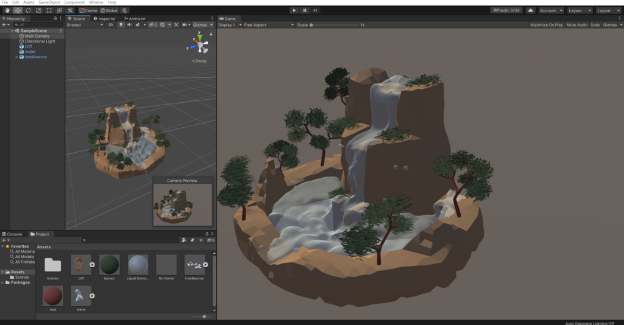Screen dimensions: 624x325
Task: Select the Transform tool
Action: (x=59, y=10)
